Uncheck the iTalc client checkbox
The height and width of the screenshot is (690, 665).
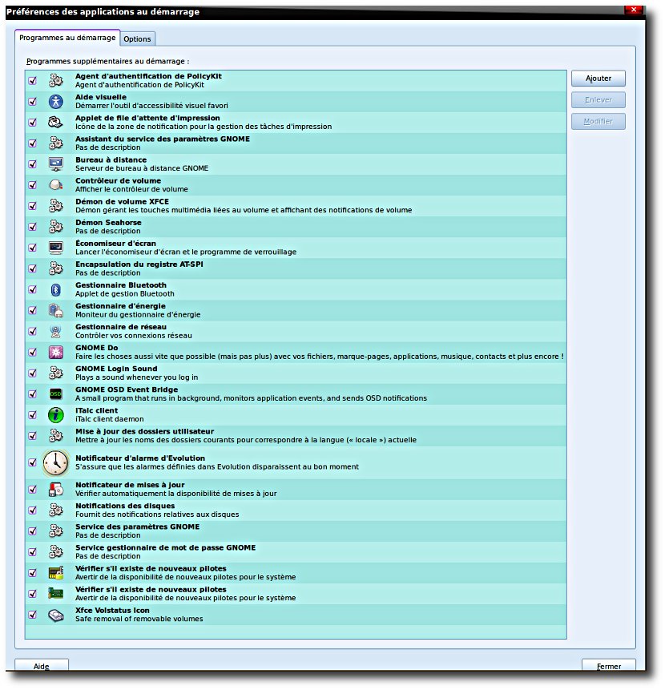pos(33,415)
